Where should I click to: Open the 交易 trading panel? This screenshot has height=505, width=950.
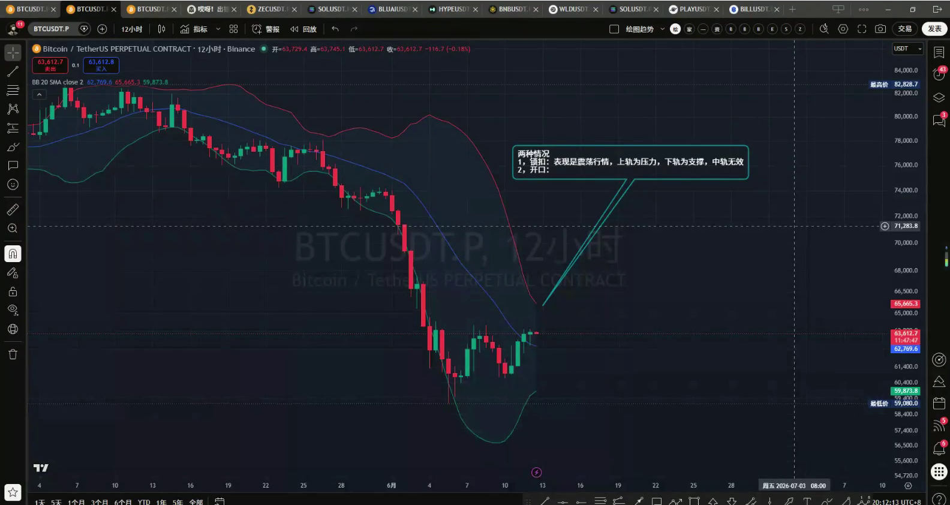pyautogui.click(x=905, y=29)
